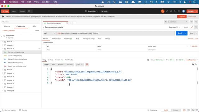Click the wrap lines icon in response toolbar
The width and height of the screenshot is (199, 112).
point(87,65)
